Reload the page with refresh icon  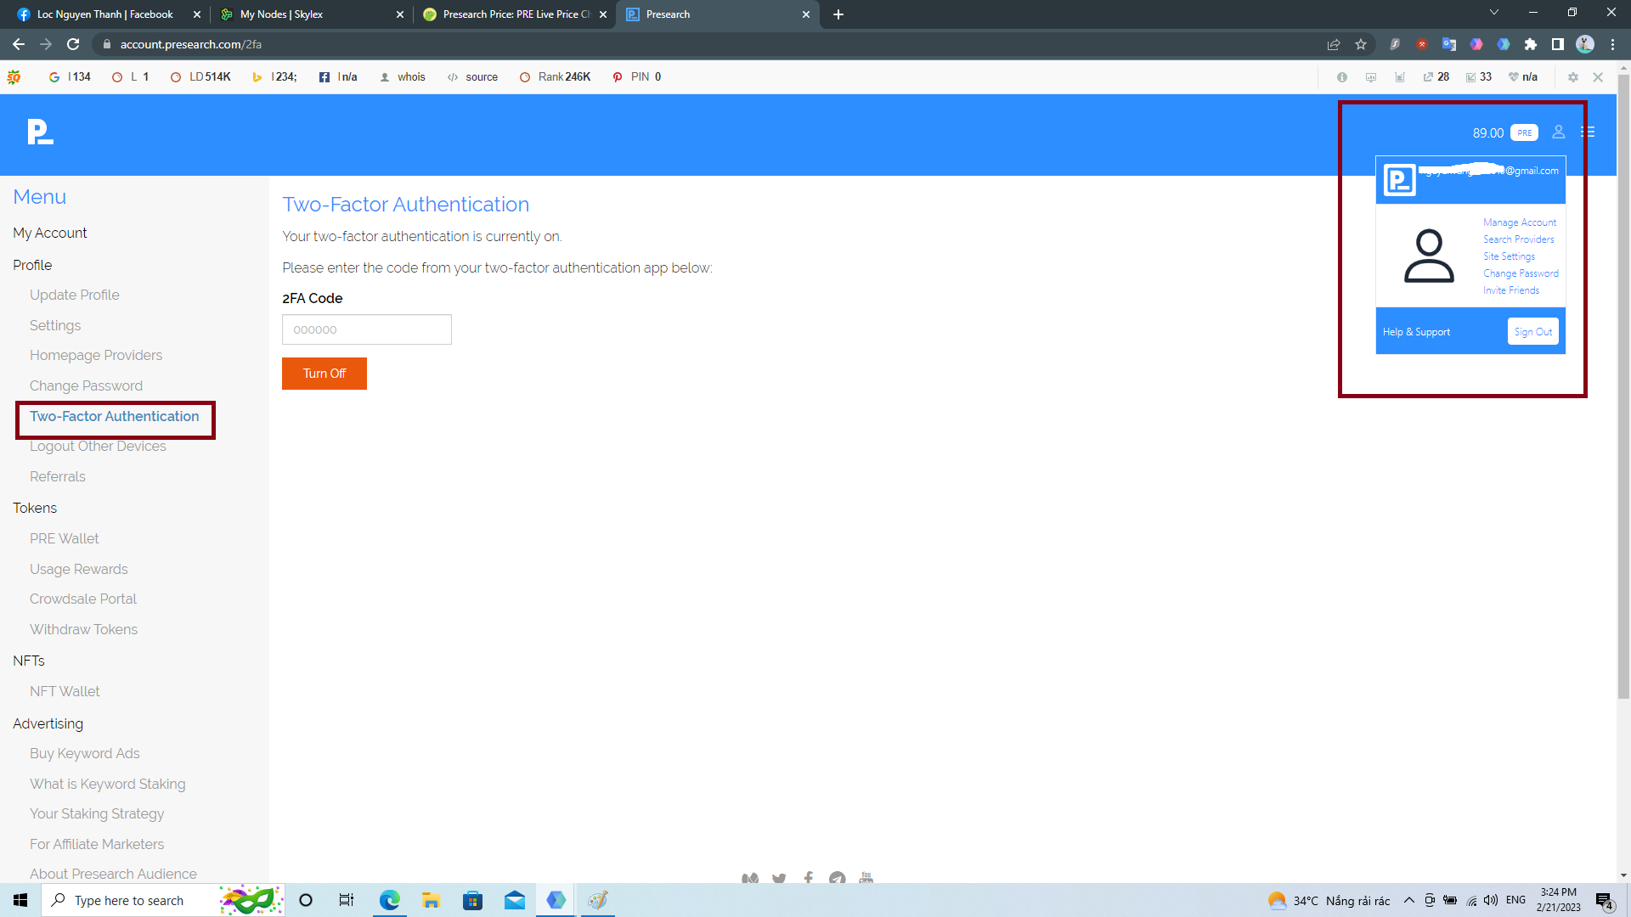coord(73,44)
